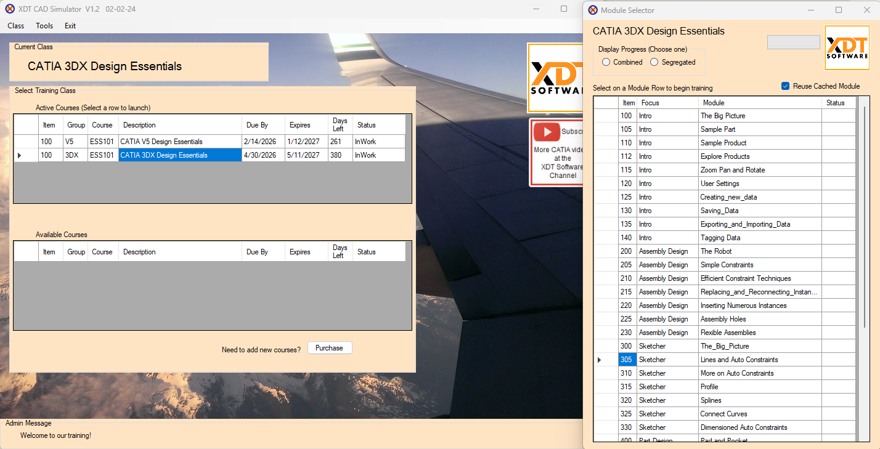This screenshot has width=880, height=449.
Task: Select the User Settings module
Action: pos(725,184)
